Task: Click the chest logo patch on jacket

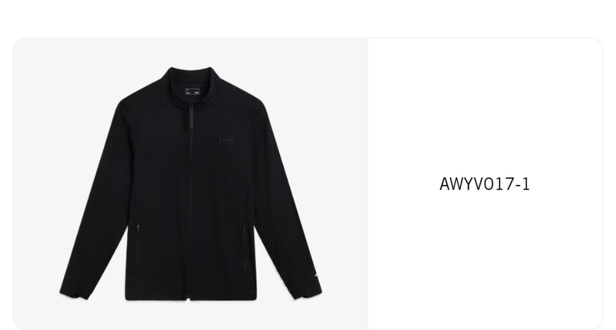Action: coord(227,140)
